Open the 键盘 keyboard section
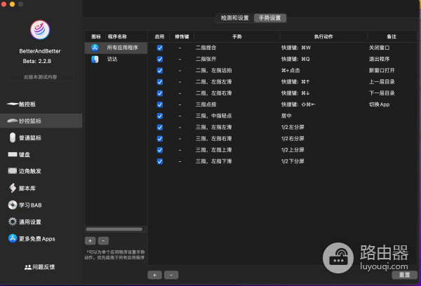Image resolution: width=421 pixels, height=286 pixels. pyautogui.click(x=19, y=154)
